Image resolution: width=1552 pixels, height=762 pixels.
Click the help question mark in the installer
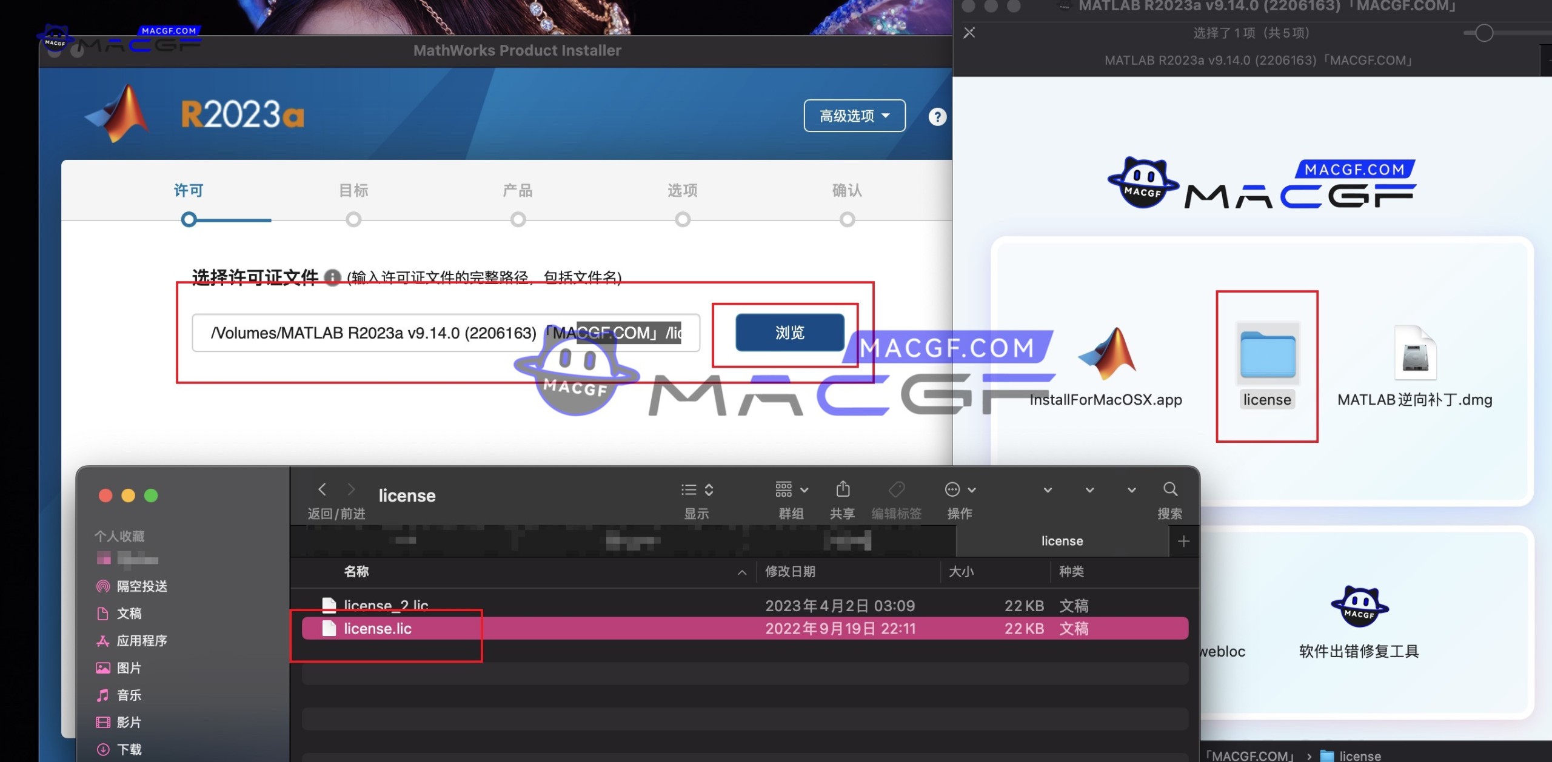(x=937, y=117)
